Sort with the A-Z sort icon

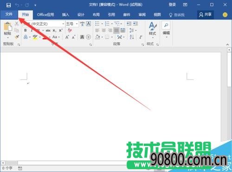coord(132,37)
